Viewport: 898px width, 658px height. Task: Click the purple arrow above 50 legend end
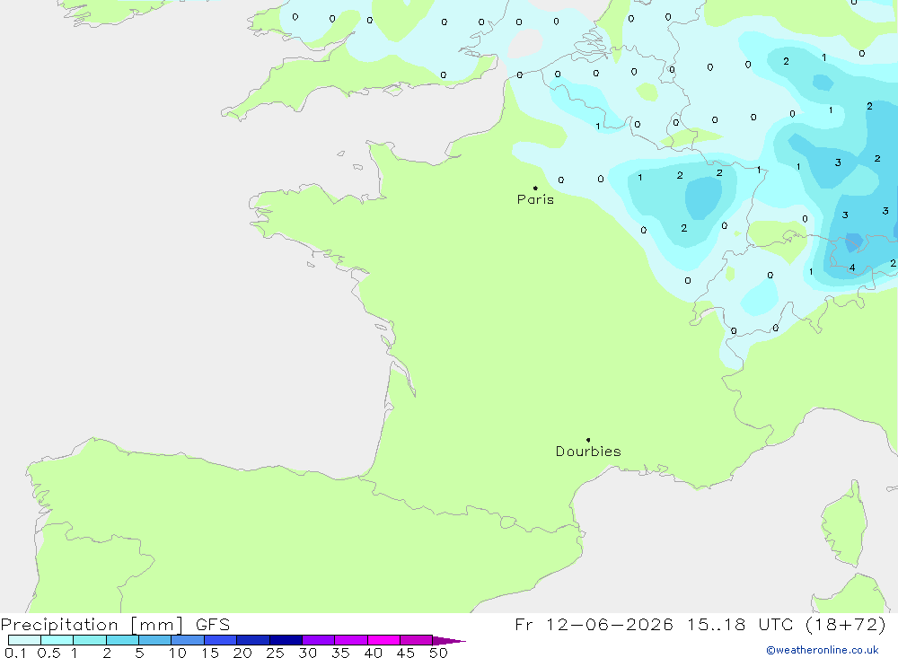click(x=448, y=641)
